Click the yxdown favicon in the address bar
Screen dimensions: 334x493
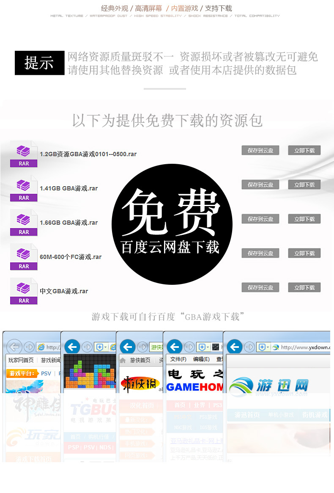tap(276, 347)
